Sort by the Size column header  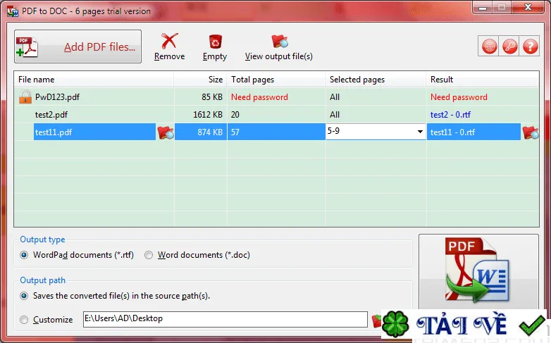click(201, 80)
